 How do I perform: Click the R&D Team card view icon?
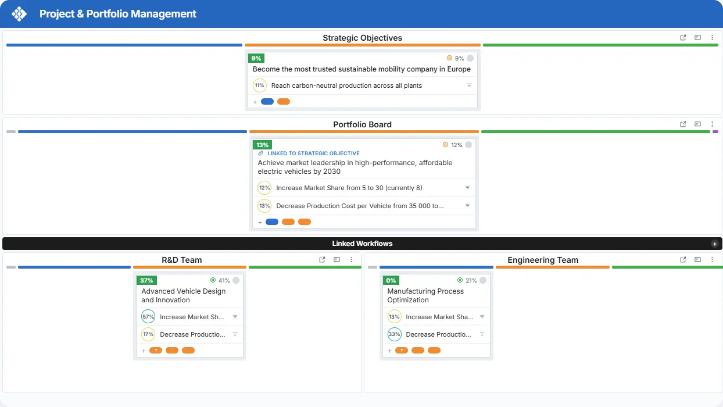coord(337,260)
